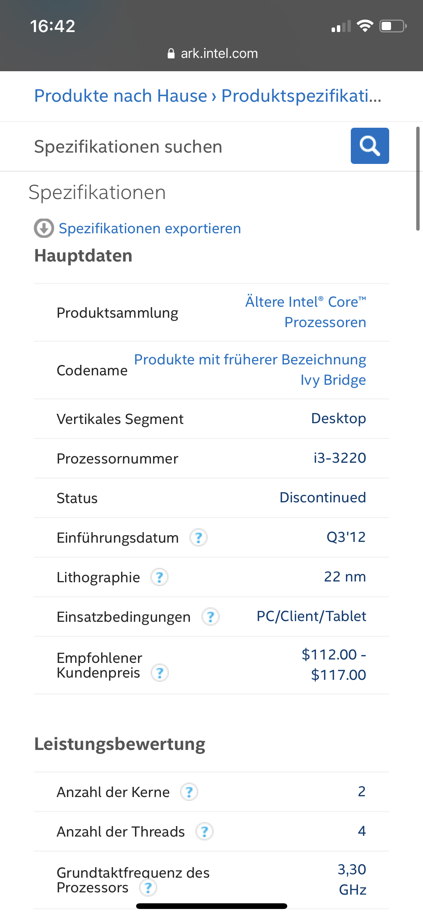Click the blue search magnifier button

click(370, 146)
